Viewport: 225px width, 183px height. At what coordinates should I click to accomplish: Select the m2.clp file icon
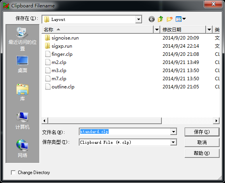(48, 62)
